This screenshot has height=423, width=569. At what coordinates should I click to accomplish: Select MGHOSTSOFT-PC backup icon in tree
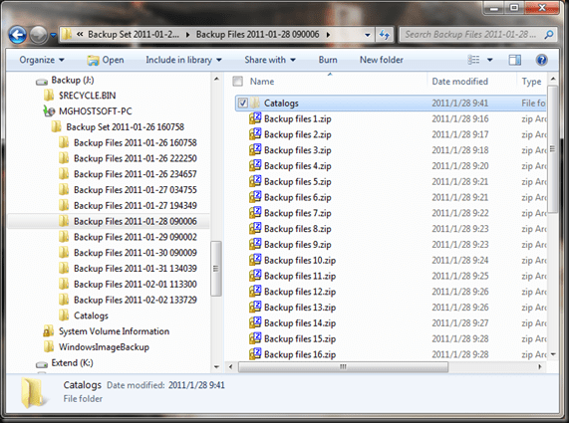(49, 111)
